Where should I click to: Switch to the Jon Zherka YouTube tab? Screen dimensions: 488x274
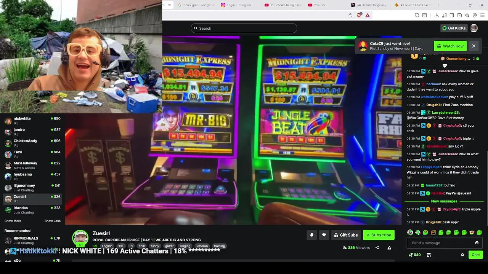(x=283, y=5)
